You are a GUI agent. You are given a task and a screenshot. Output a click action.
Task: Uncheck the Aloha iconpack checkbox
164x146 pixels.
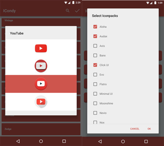[x=95, y=27]
